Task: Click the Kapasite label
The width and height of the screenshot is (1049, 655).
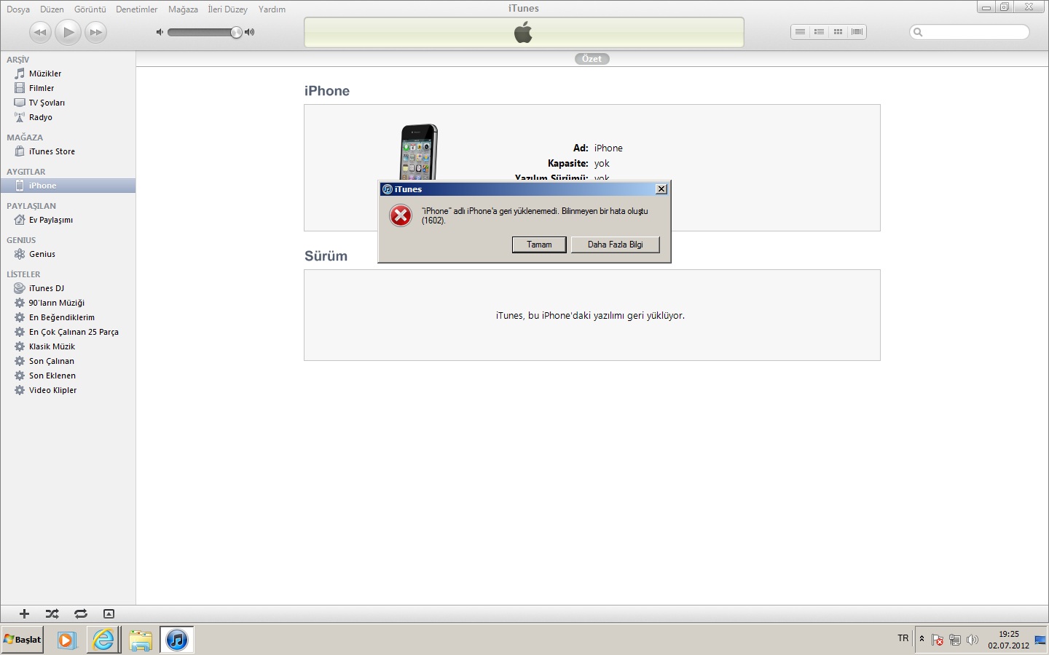Action: (568, 164)
